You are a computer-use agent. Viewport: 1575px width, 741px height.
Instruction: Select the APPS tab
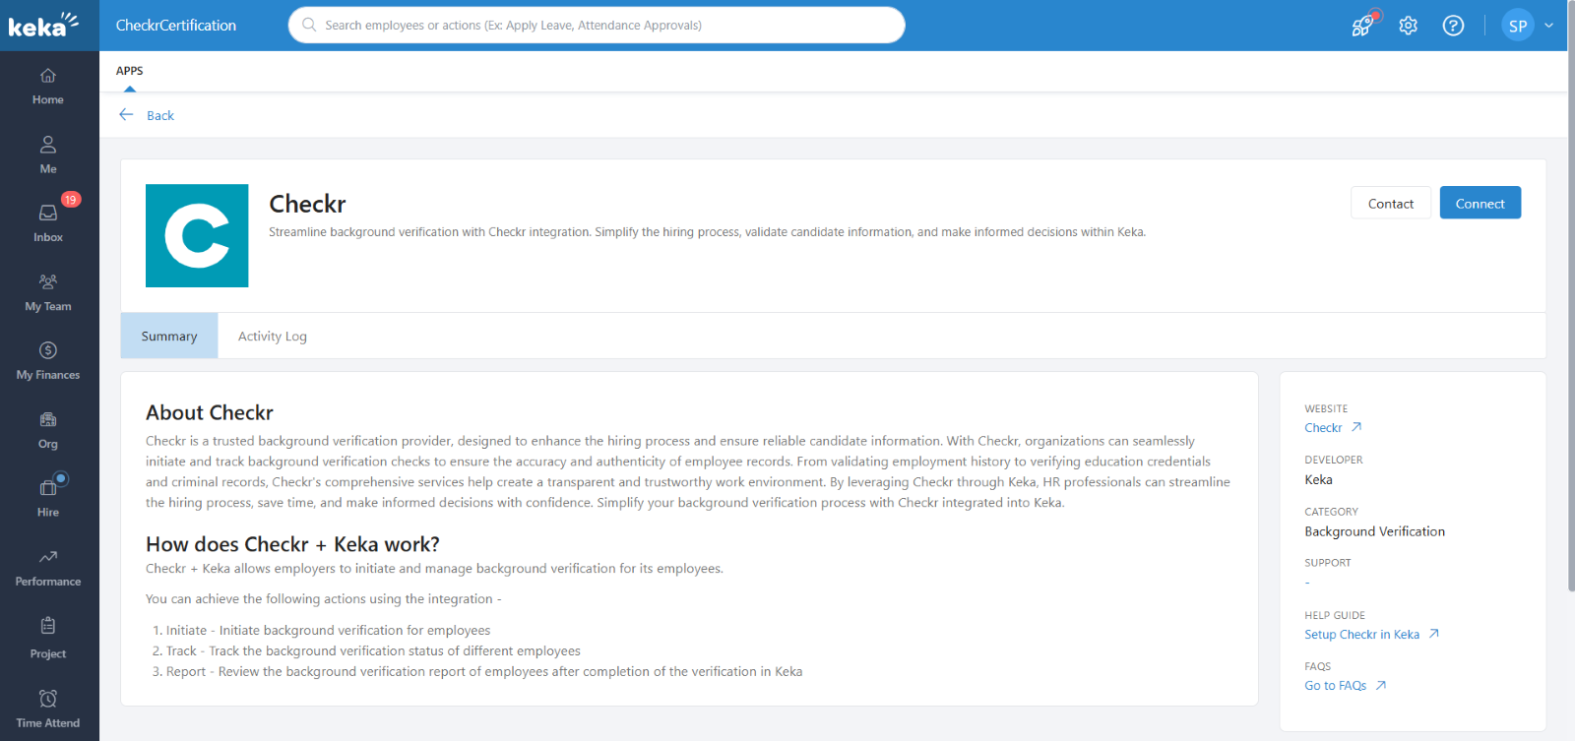pyautogui.click(x=130, y=71)
